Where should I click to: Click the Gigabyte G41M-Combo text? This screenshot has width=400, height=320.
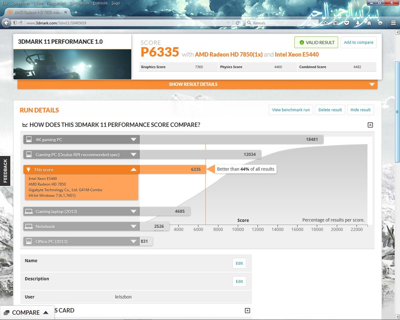click(x=65, y=190)
